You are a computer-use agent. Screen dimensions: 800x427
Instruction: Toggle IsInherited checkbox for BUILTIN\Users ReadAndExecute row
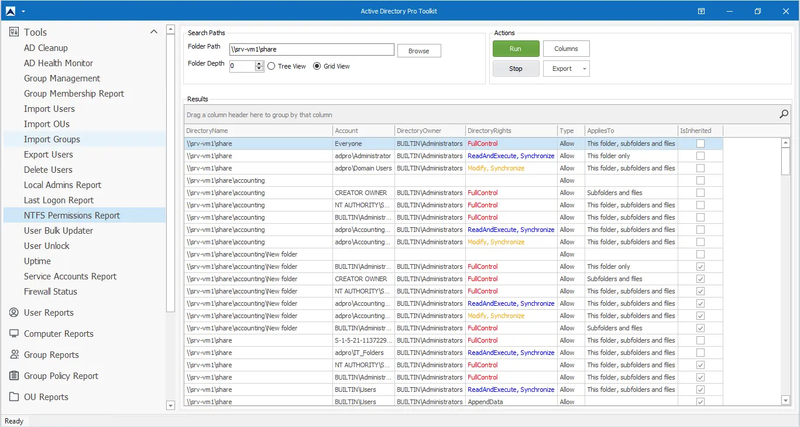[700, 390]
